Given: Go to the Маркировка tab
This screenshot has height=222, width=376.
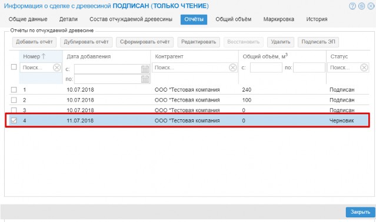Looking at the screenshot, I should tap(279, 19).
